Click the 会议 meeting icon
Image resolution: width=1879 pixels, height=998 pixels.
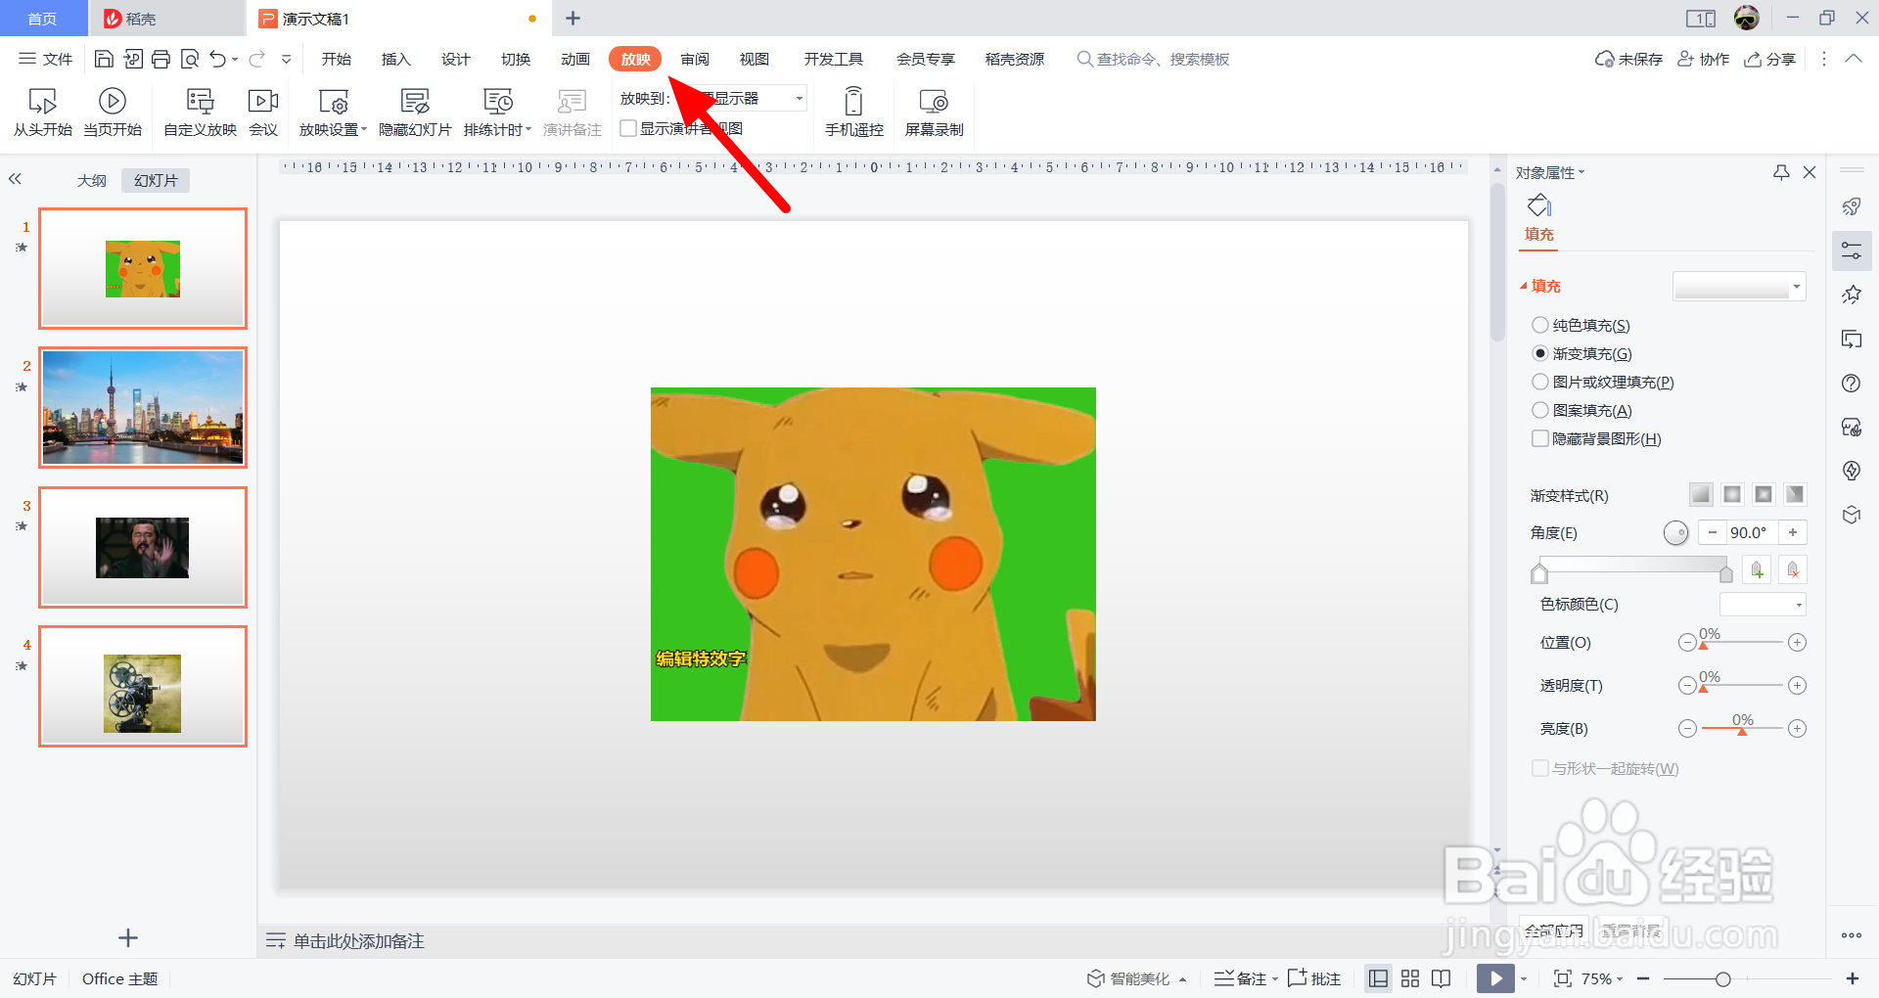coord(263,101)
